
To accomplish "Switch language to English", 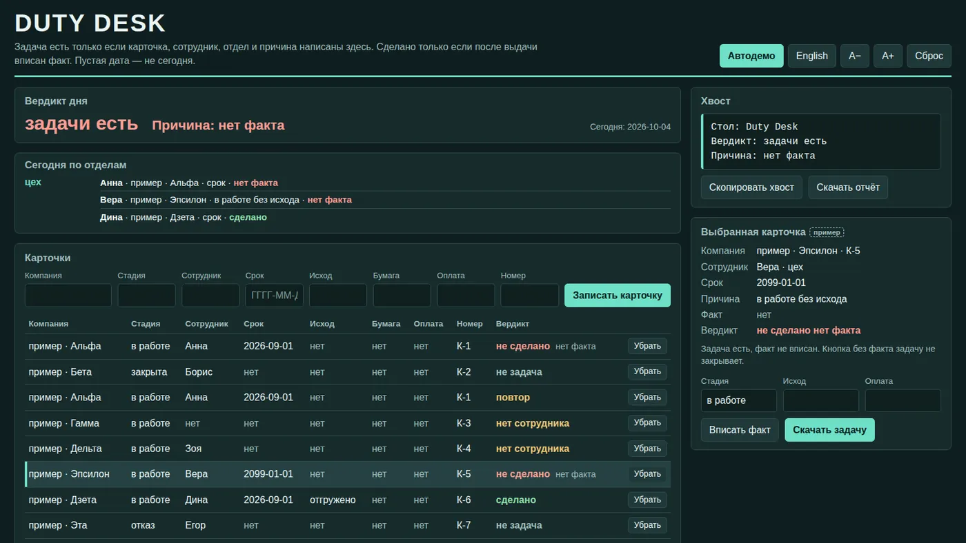I will click(x=812, y=56).
